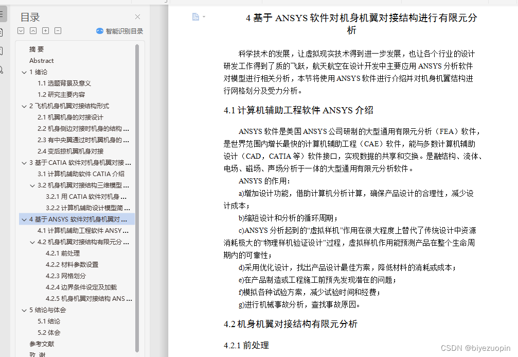518x357 pixels.
Task: Select '1.2 研究主要内容' outline entry
Action: pyautogui.click(x=61, y=95)
